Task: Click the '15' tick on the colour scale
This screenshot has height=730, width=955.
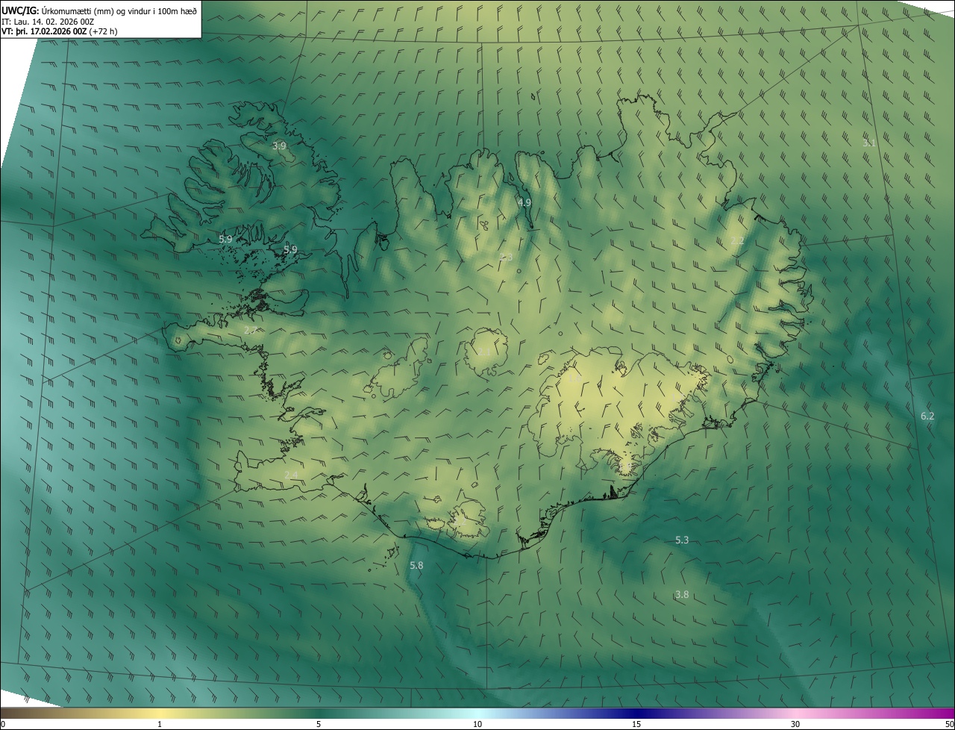Action: point(636,724)
